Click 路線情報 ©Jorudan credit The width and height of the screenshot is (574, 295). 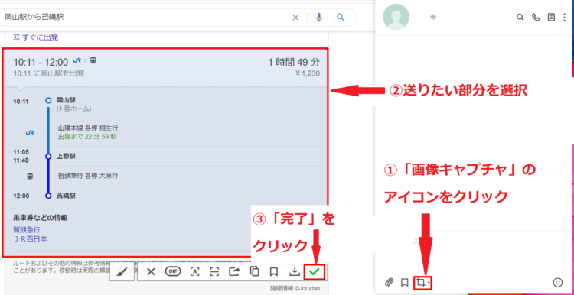(295, 288)
